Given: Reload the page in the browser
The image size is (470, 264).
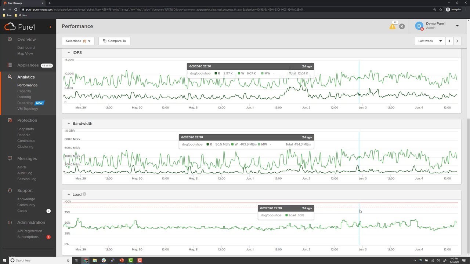Looking at the screenshot, I should click(16, 10).
